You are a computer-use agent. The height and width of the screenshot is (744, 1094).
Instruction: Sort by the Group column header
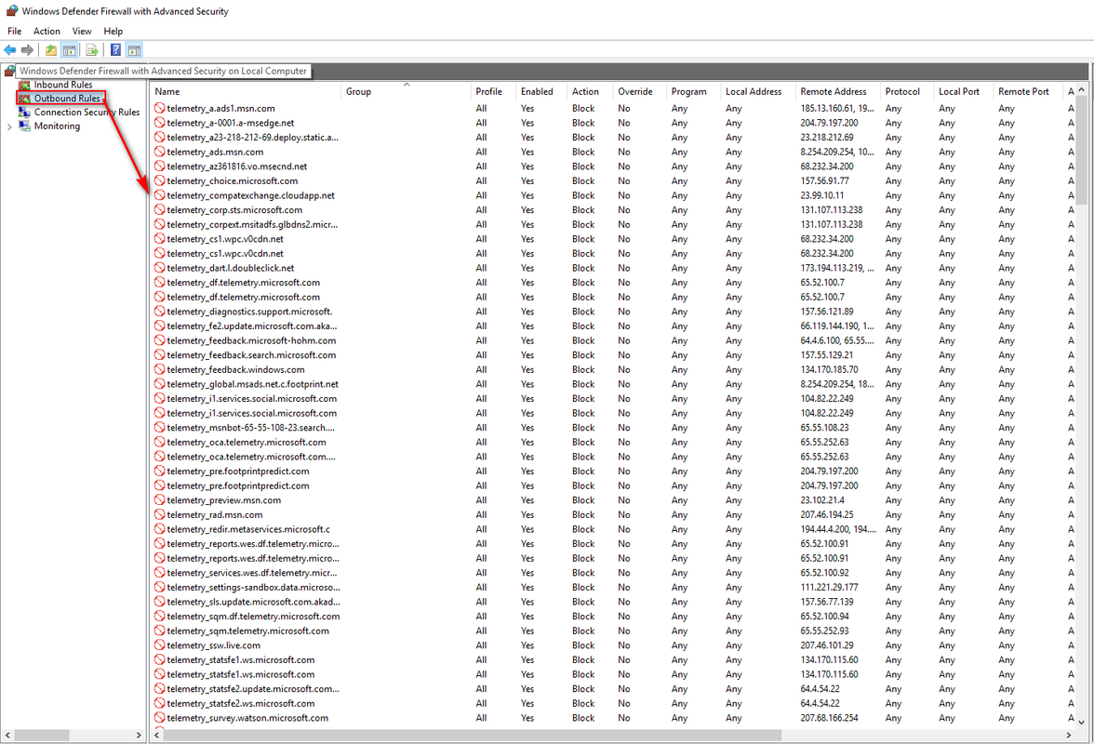(x=407, y=91)
